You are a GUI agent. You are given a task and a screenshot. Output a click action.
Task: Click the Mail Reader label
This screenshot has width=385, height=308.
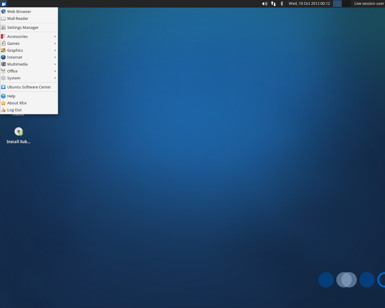(18, 18)
